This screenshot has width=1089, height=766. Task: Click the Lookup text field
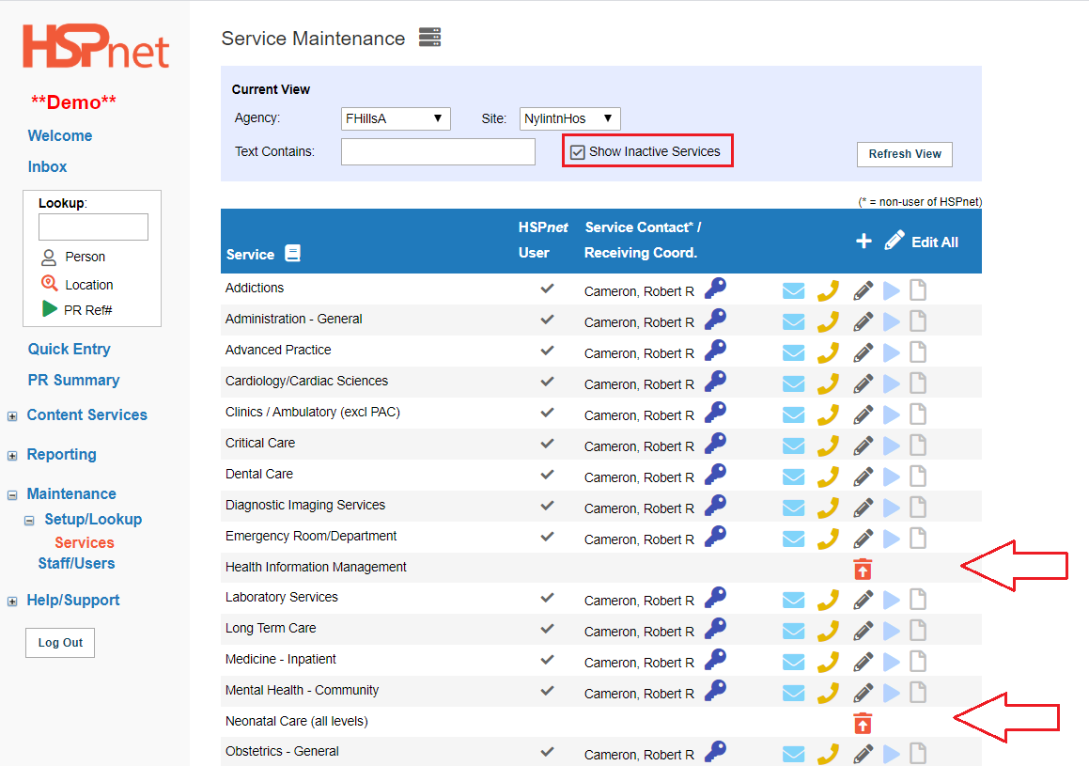point(93,227)
